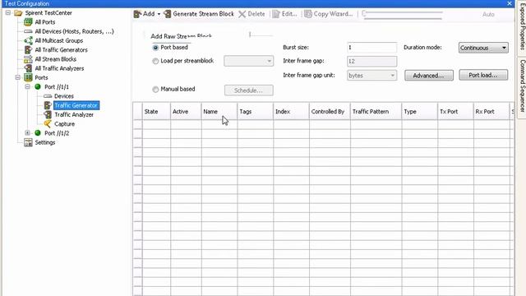Click the Active column header

click(x=186, y=112)
